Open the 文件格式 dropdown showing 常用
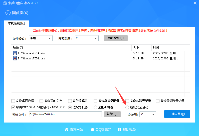 [41, 38]
